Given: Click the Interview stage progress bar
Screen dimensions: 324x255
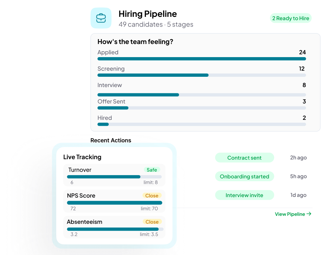Looking at the screenshot, I should coord(202,95).
